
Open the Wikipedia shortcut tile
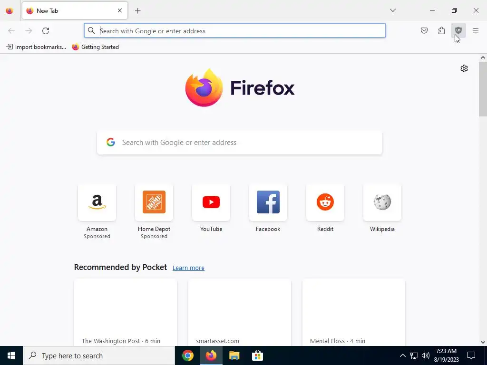pyautogui.click(x=382, y=208)
